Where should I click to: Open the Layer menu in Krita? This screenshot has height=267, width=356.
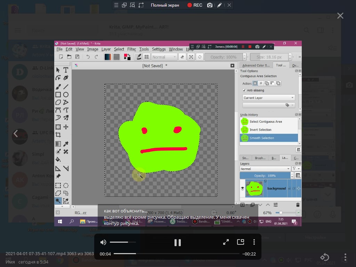[x=106, y=49]
